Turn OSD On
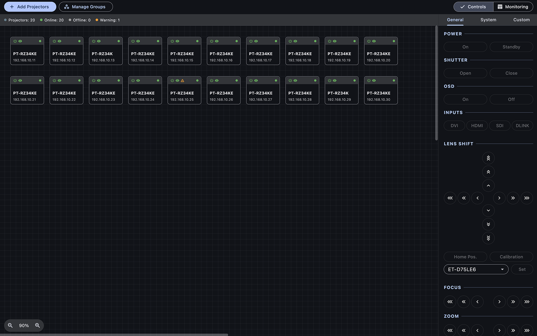The image size is (537, 336). tap(465, 99)
